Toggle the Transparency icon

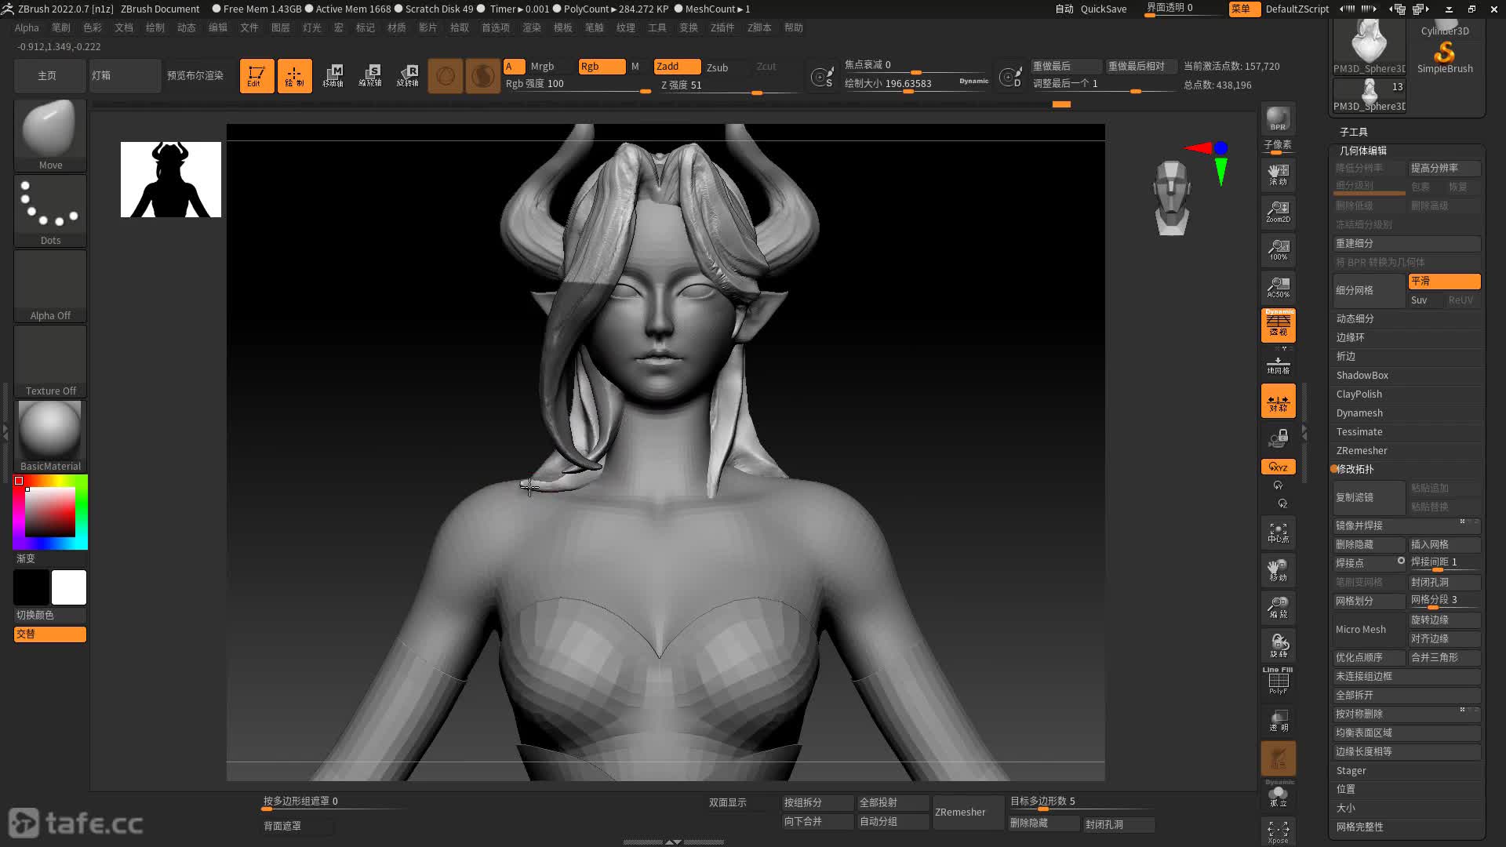(1278, 720)
